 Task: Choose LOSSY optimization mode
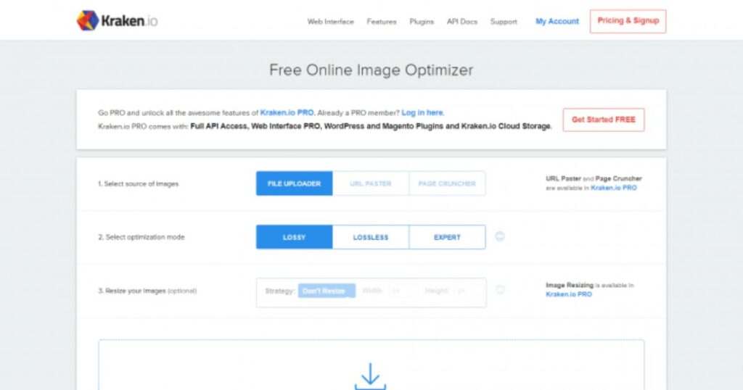click(x=295, y=237)
